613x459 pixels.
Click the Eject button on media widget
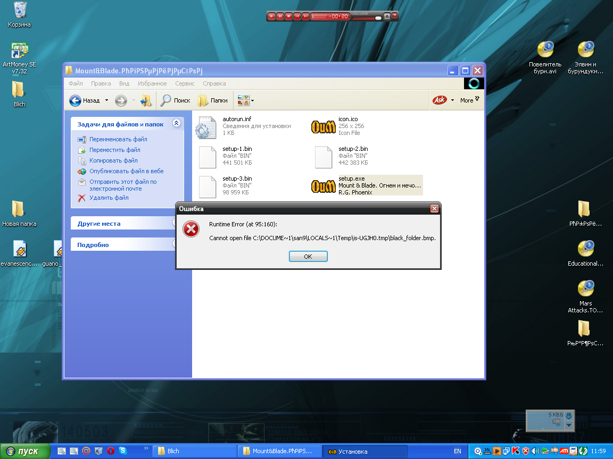pos(387,16)
